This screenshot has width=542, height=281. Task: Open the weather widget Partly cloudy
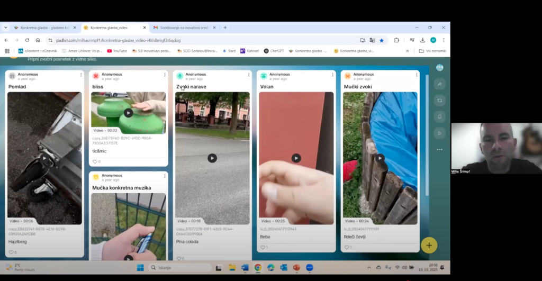21,268
